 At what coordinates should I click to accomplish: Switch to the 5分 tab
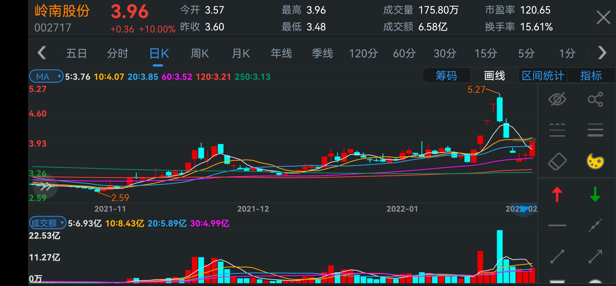pos(527,53)
